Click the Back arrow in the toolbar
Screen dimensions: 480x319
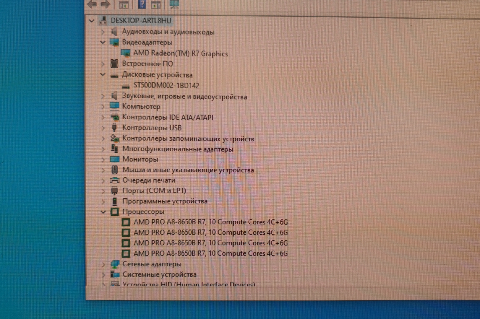pos(92,4)
